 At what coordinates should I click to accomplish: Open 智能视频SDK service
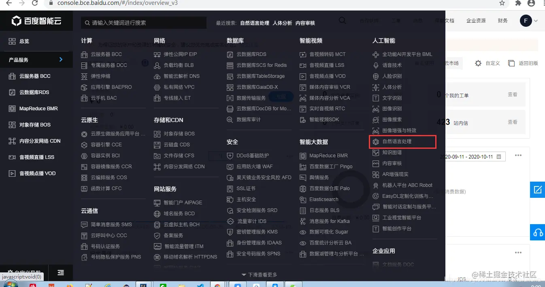(324, 120)
